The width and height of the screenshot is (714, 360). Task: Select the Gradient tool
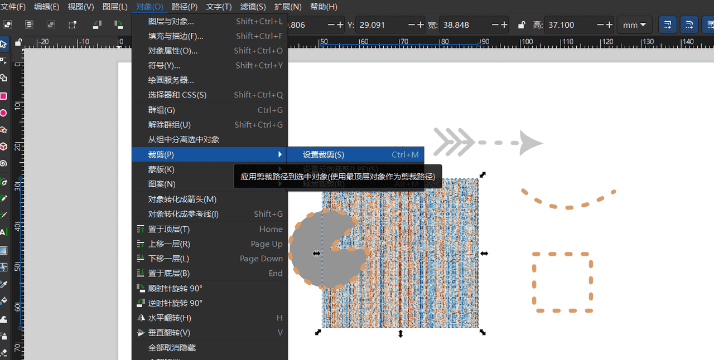(x=3, y=250)
